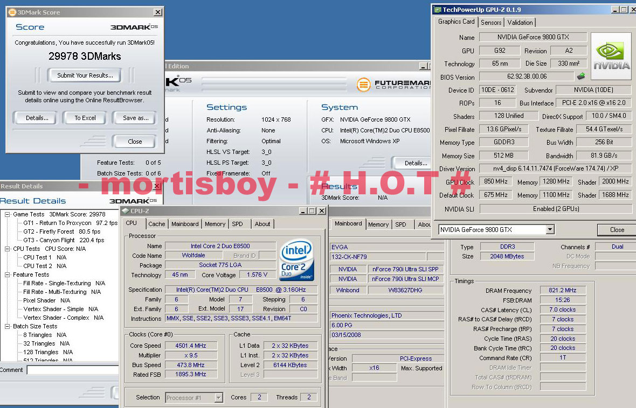Select 32 Triangles row
Screen dimensions: 636x408
[46, 343]
